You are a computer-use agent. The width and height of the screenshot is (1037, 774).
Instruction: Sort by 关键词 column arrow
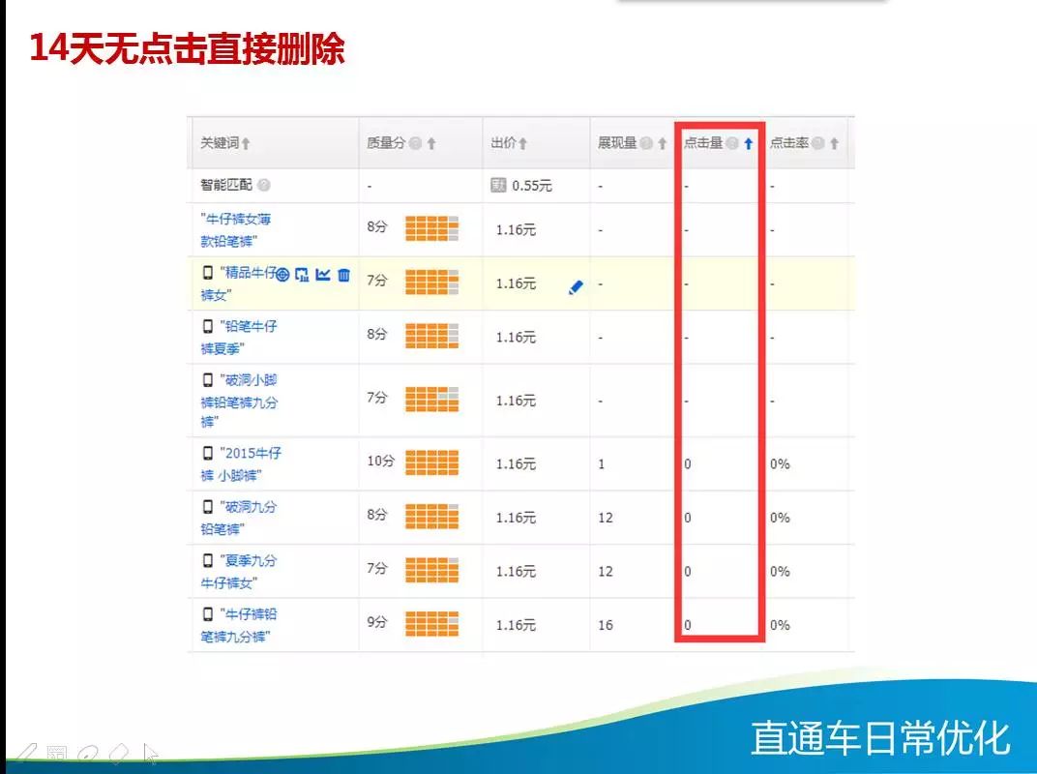[x=246, y=143]
